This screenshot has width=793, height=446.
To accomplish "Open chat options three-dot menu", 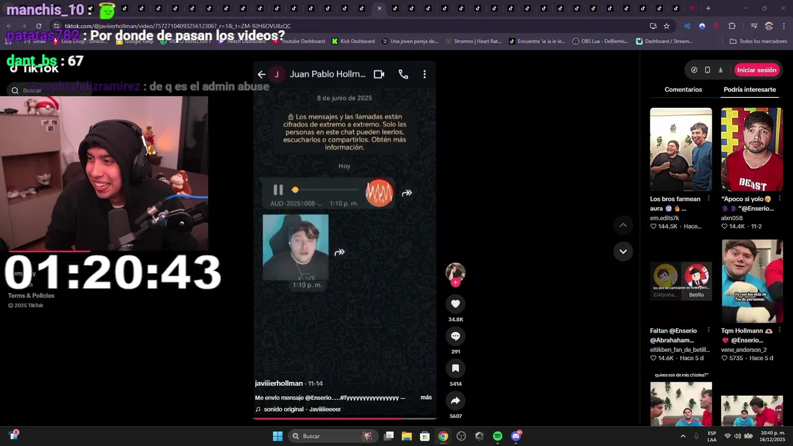I will [x=424, y=74].
